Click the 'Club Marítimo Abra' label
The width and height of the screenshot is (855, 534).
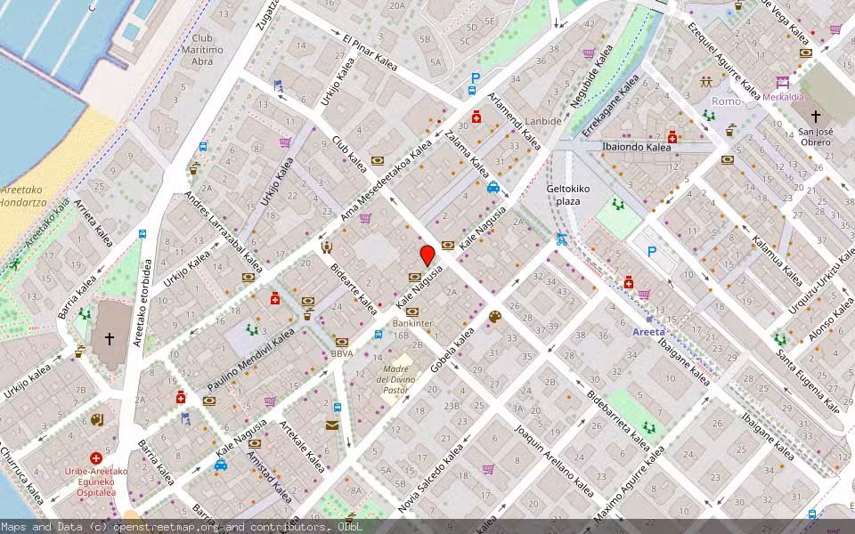tap(202, 50)
